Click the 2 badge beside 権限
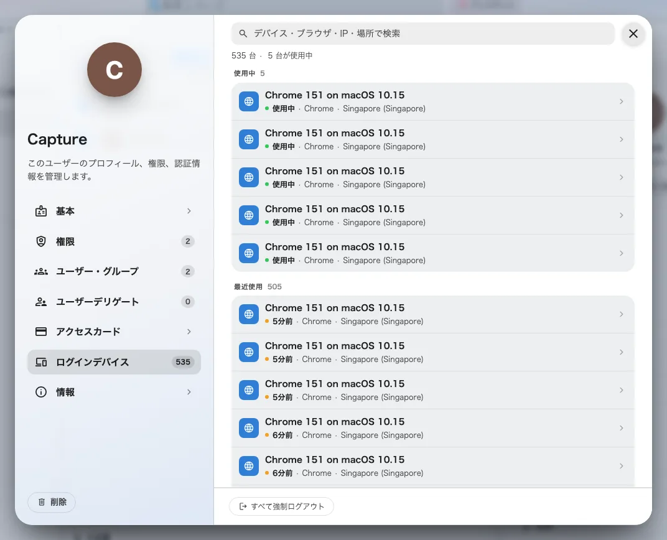 pyautogui.click(x=188, y=241)
